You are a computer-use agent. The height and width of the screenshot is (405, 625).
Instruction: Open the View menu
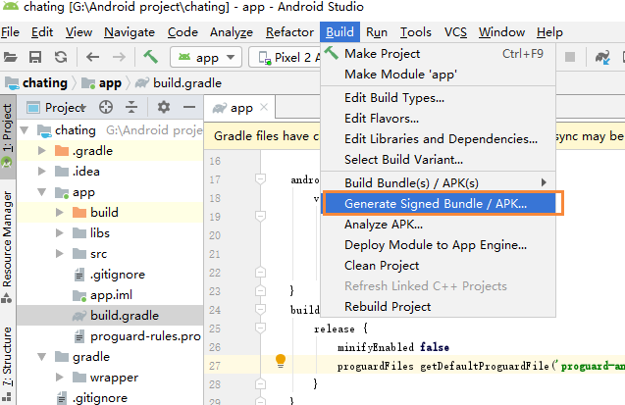click(x=78, y=31)
